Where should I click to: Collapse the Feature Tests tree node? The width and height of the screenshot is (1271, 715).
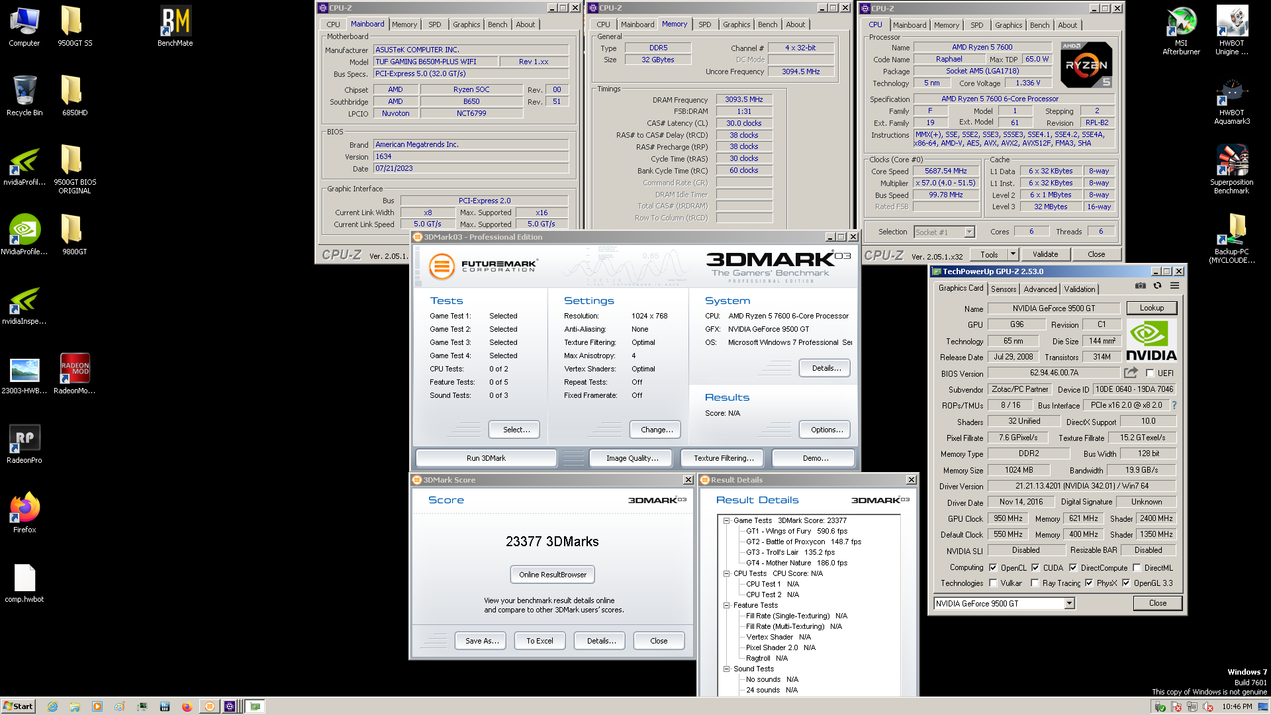pyautogui.click(x=726, y=605)
